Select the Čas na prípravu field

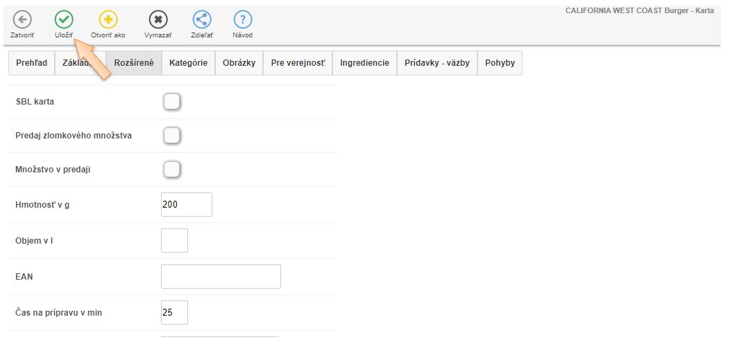click(174, 313)
